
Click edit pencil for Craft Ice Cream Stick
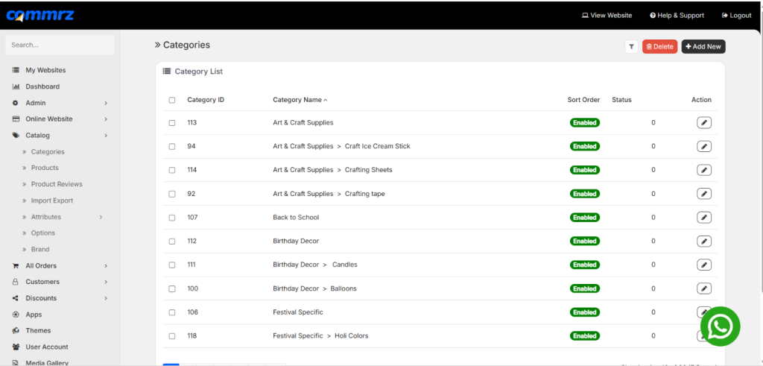click(x=703, y=146)
